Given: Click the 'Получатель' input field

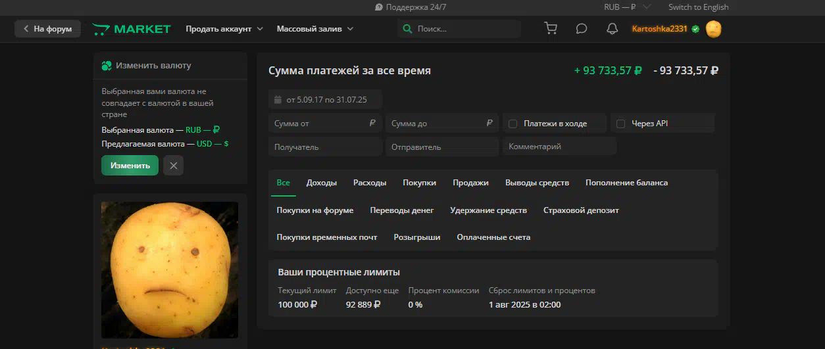Looking at the screenshot, I should tap(325, 147).
